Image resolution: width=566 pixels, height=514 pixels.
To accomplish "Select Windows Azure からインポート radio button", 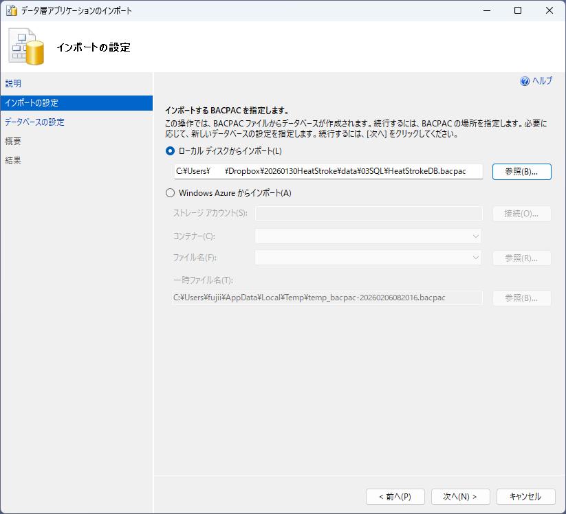I will 171,193.
